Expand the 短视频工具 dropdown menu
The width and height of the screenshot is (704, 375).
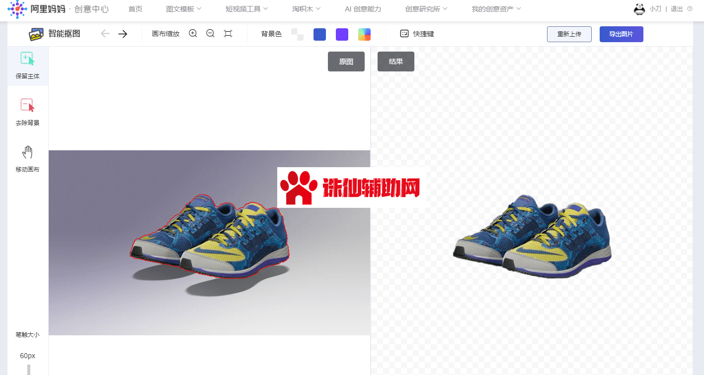246,9
